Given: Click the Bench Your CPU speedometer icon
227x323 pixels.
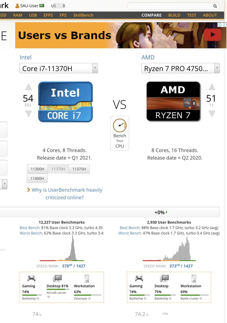Looking at the screenshot, I should pos(120,125).
